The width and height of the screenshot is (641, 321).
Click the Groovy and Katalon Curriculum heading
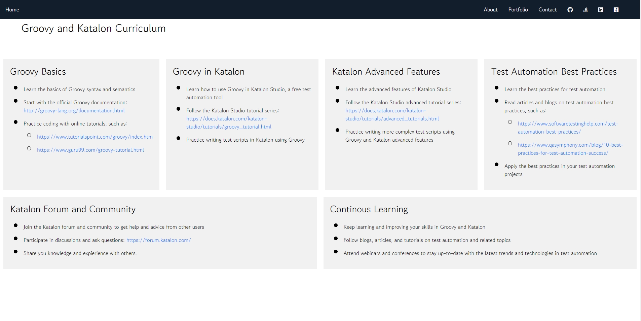(93, 28)
